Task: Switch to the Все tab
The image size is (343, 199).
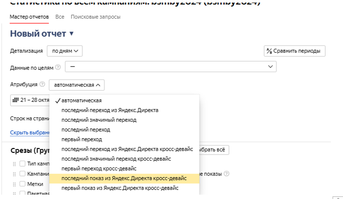Action: pos(60,17)
